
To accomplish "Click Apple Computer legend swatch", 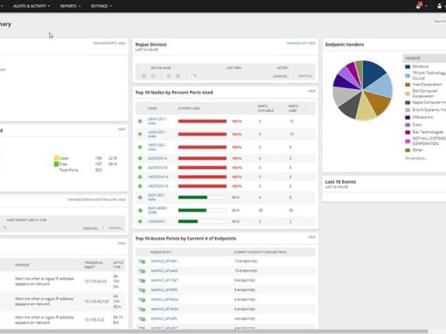I will coord(408,102).
